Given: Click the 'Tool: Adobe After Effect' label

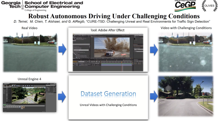Looking at the screenshot, I should [108, 30].
